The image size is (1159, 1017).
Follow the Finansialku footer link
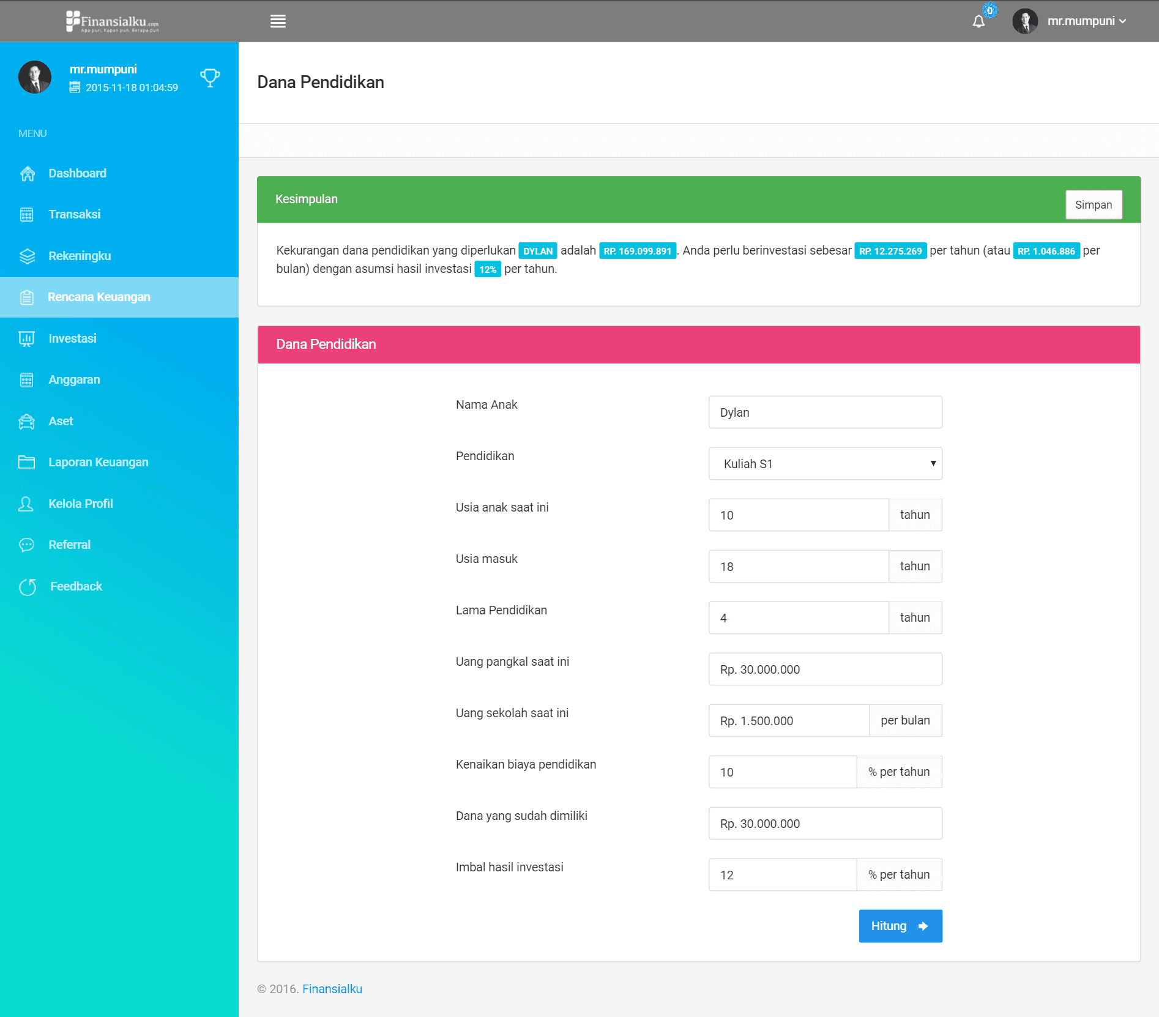coord(332,989)
